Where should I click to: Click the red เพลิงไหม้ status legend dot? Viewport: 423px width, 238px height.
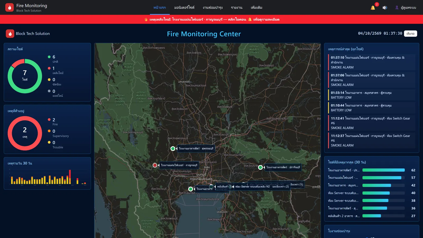tap(49, 68)
